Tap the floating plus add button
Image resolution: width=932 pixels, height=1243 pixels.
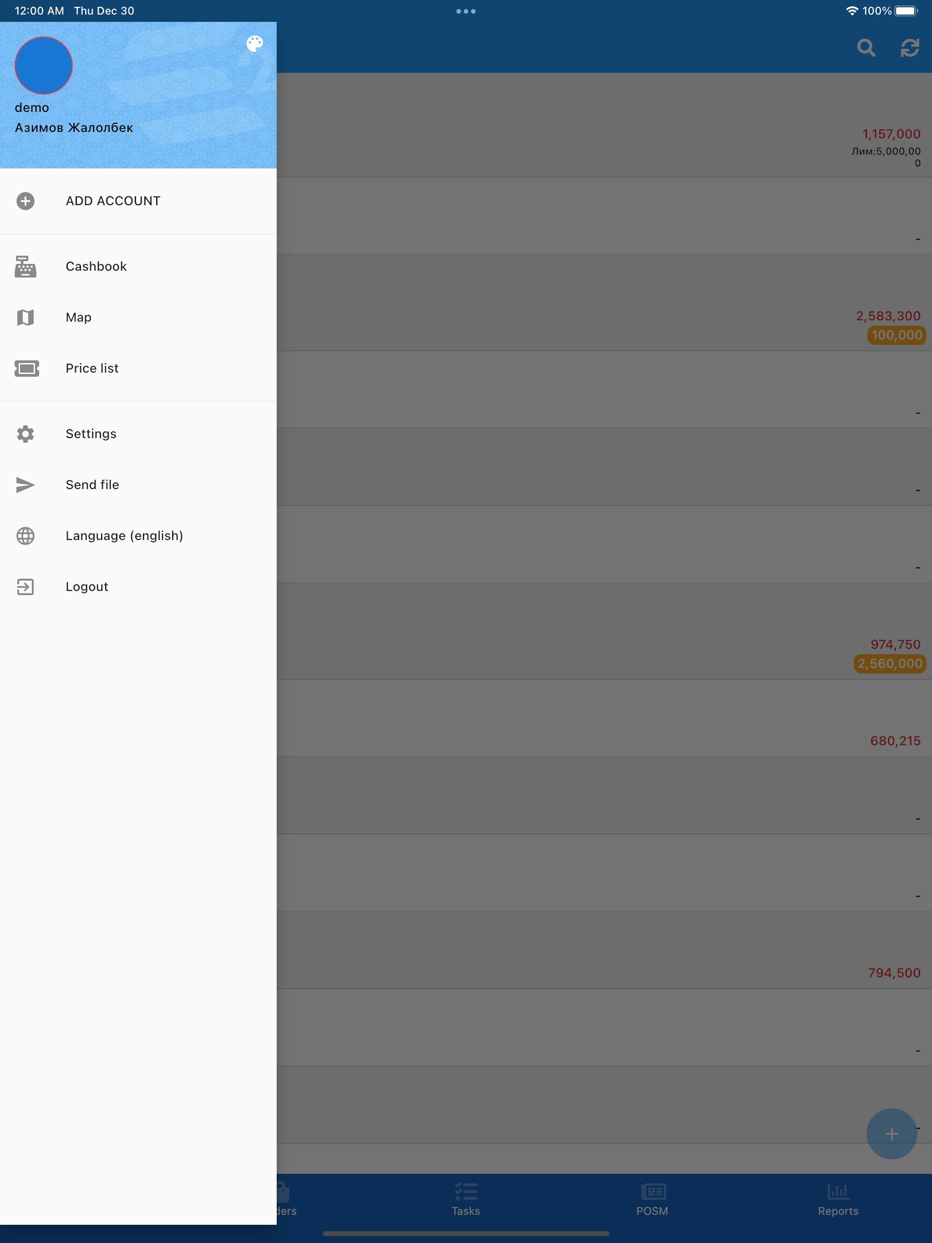tap(891, 1134)
